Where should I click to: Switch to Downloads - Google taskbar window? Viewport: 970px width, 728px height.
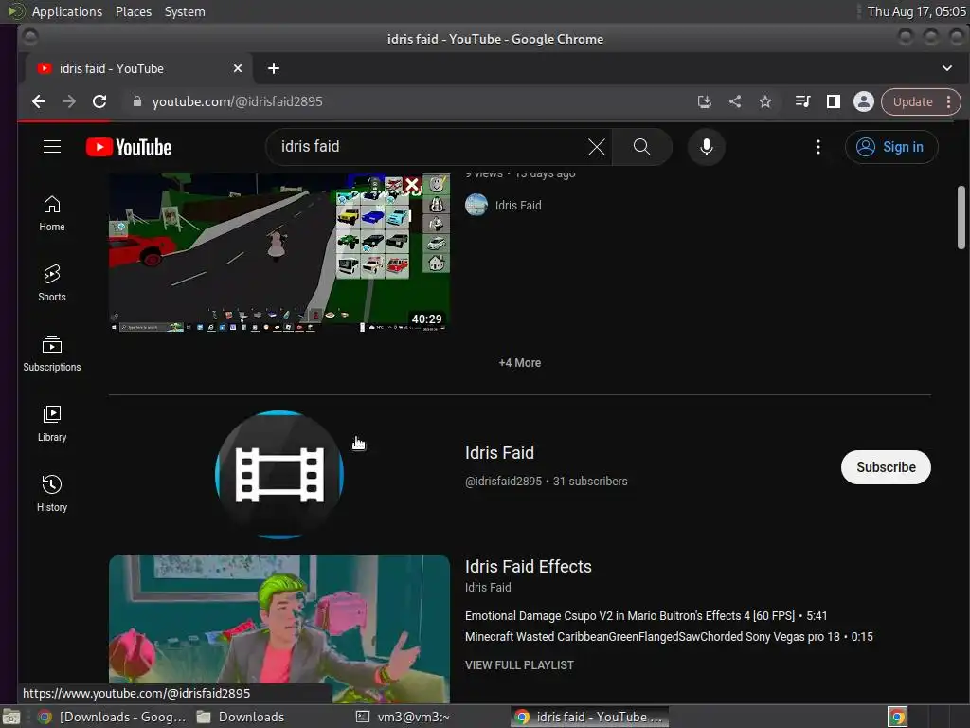[x=112, y=717]
